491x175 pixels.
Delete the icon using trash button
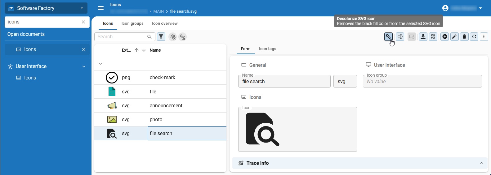(x=464, y=37)
